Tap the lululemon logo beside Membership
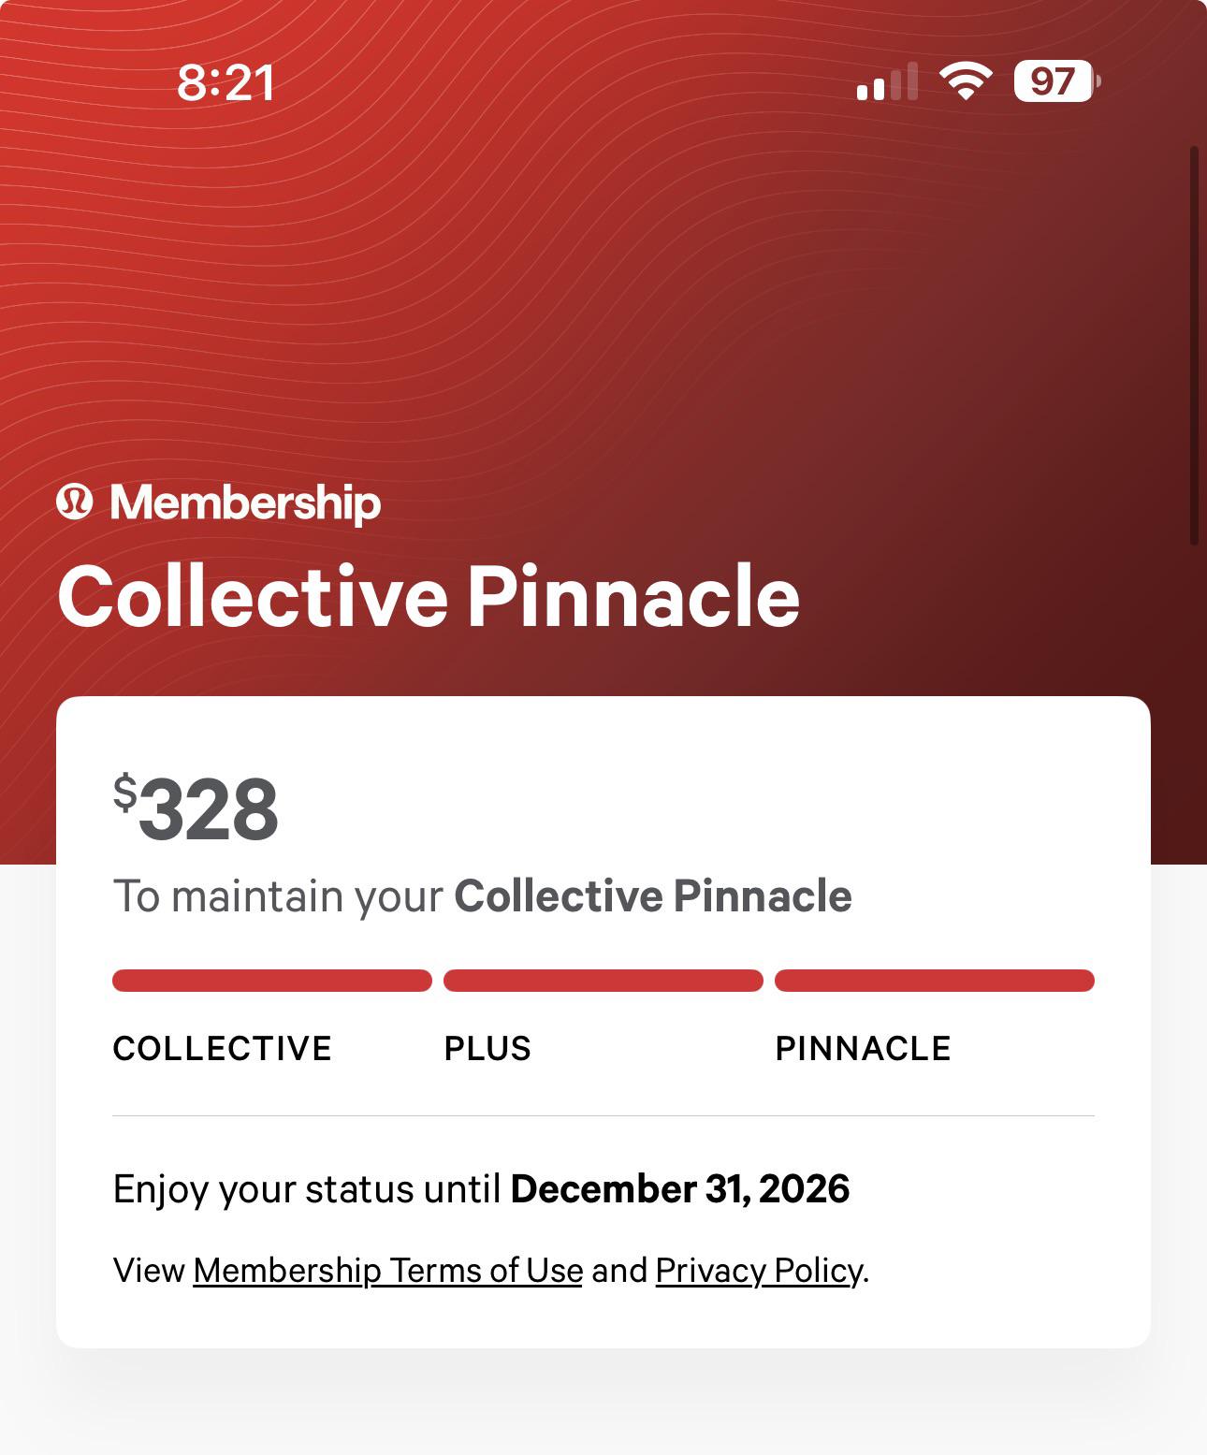This screenshot has height=1455, width=1207. pyautogui.click(x=75, y=502)
